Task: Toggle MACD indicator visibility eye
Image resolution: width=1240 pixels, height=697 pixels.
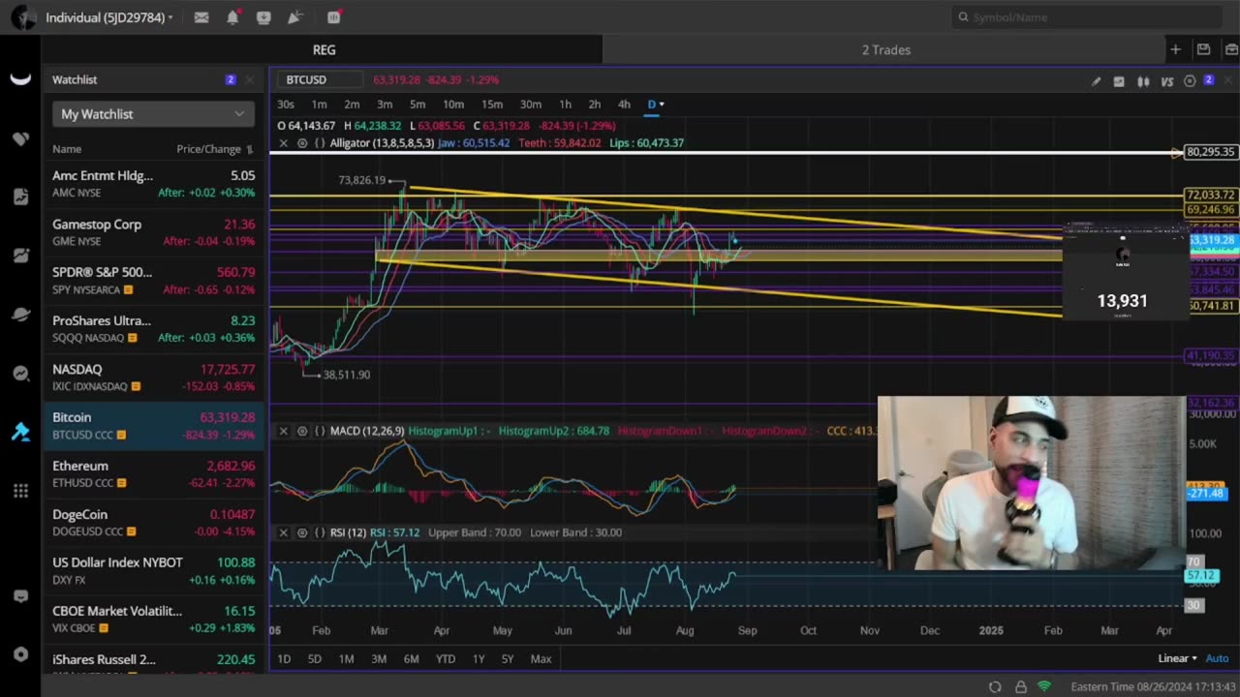Action: point(302,431)
